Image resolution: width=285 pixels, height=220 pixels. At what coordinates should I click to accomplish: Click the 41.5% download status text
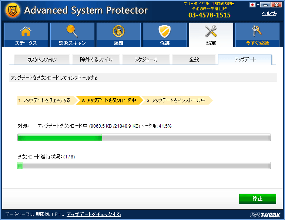click(105, 126)
